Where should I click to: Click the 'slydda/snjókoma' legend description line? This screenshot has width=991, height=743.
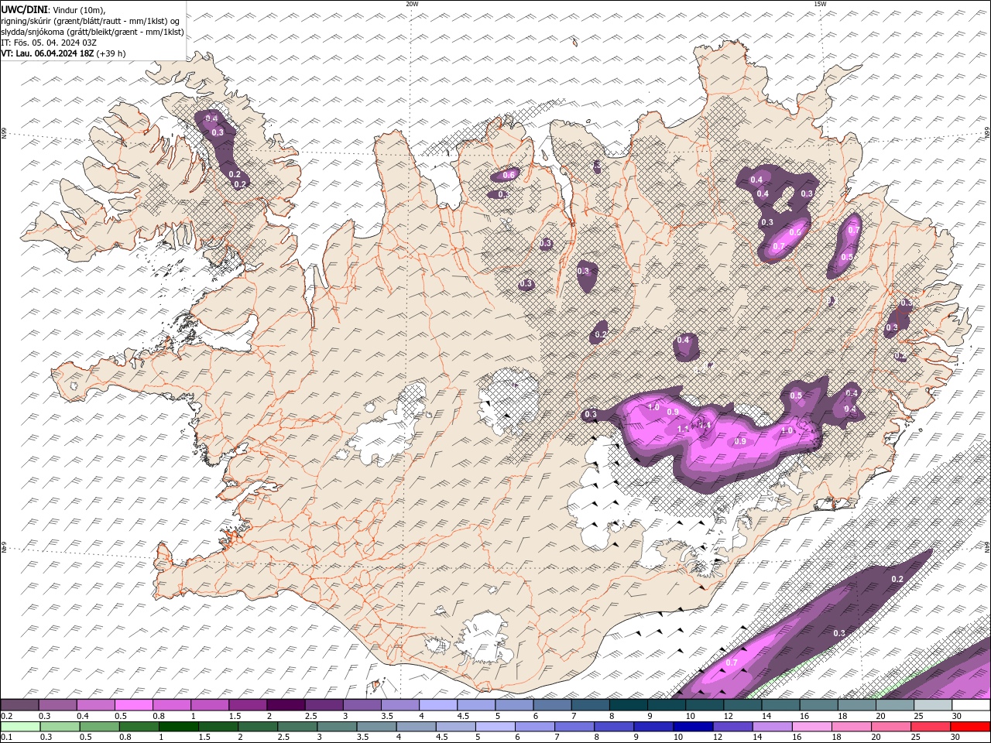[93, 32]
